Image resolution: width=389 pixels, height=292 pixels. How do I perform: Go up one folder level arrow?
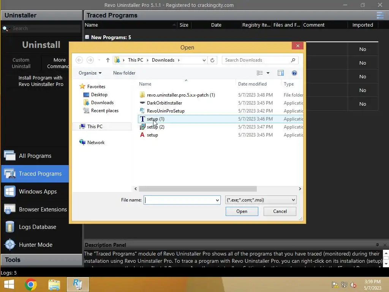108,60
